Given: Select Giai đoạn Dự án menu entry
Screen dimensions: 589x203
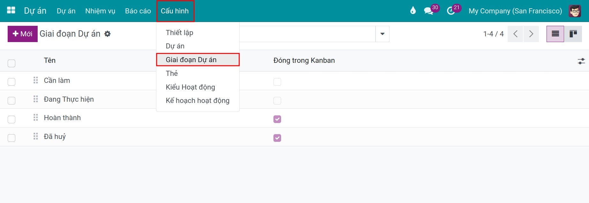Looking at the screenshot, I should tap(198, 60).
